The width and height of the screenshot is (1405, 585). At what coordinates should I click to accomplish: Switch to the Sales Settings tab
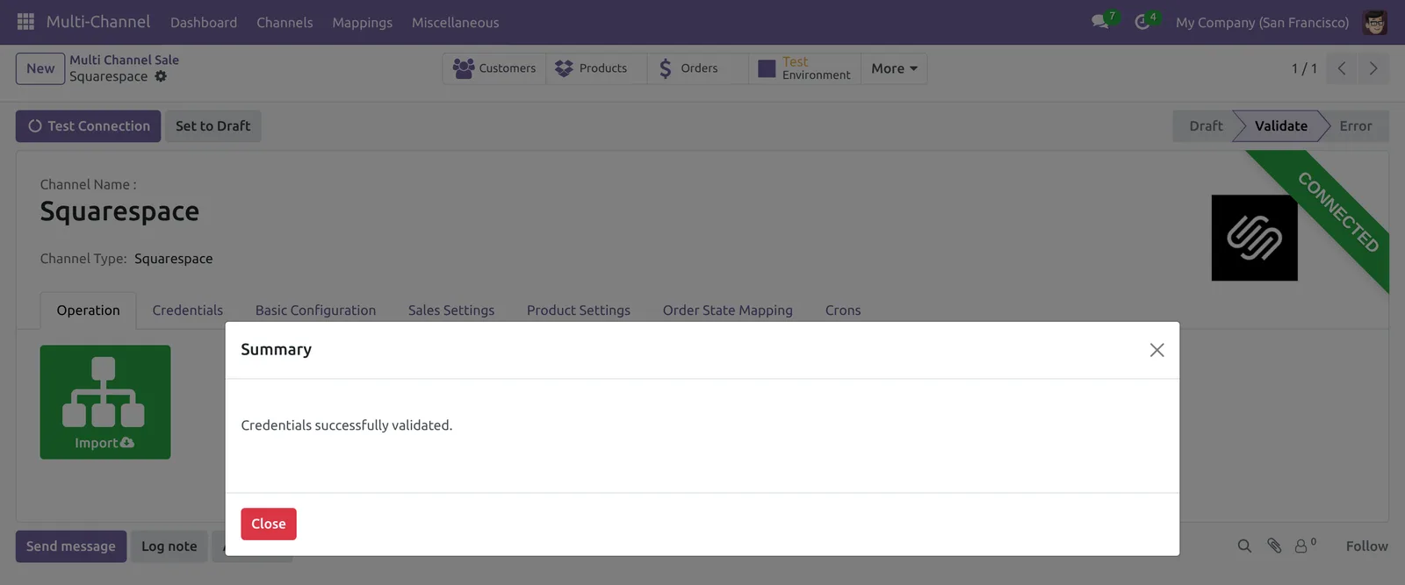pos(451,310)
